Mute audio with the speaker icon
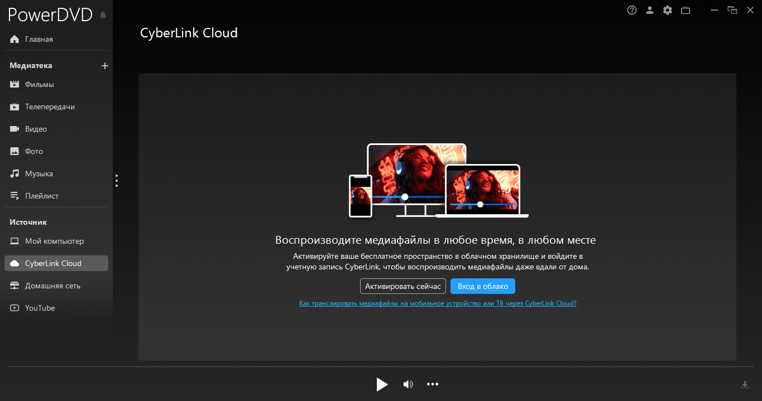 click(x=408, y=384)
